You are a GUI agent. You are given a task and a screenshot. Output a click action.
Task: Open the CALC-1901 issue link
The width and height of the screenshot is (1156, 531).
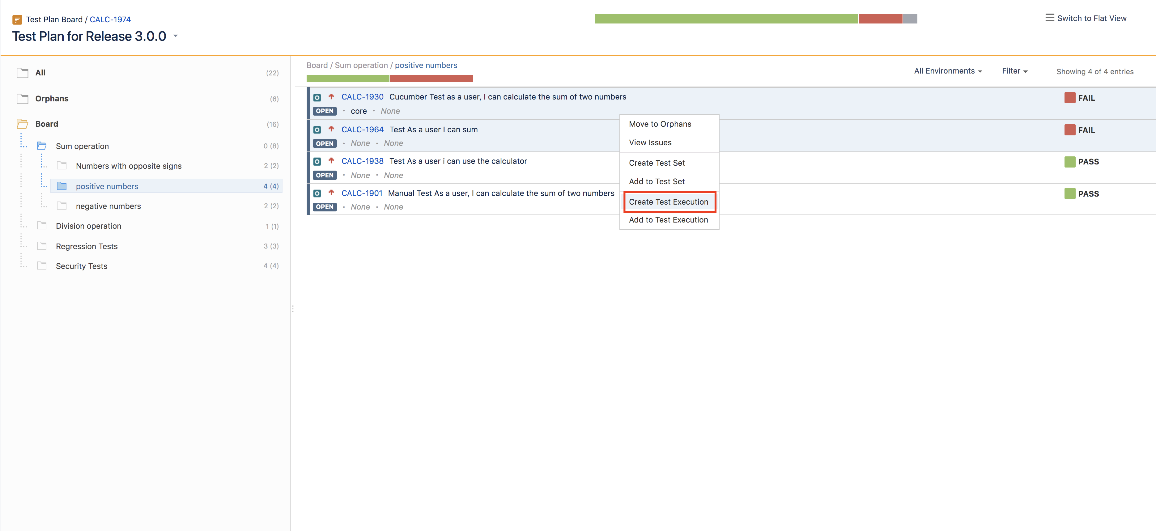coord(362,193)
